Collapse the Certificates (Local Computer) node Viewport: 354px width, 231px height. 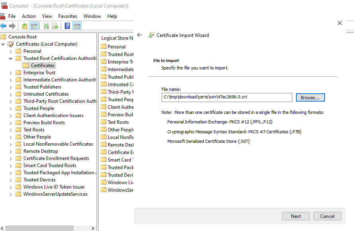[3, 44]
